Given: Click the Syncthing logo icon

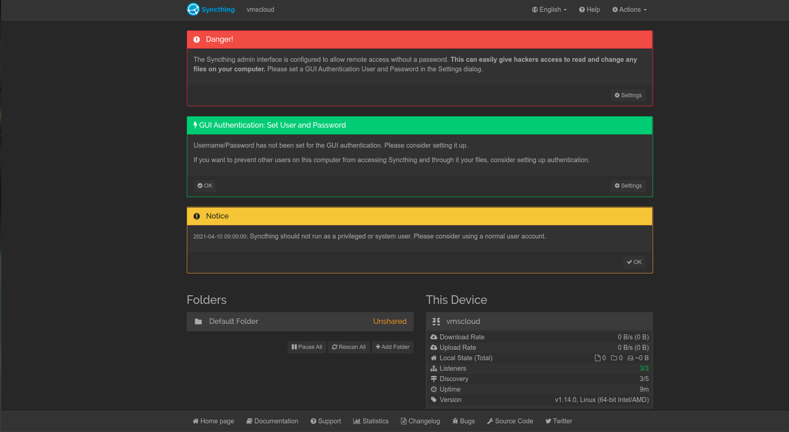Looking at the screenshot, I should (193, 10).
